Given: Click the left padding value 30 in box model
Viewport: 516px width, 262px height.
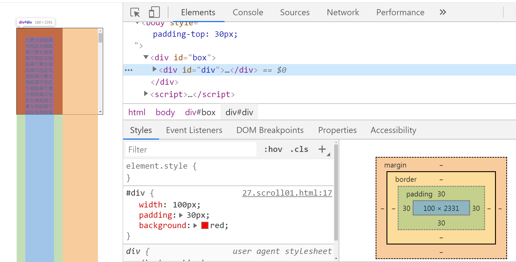Looking at the screenshot, I should click(406, 208).
